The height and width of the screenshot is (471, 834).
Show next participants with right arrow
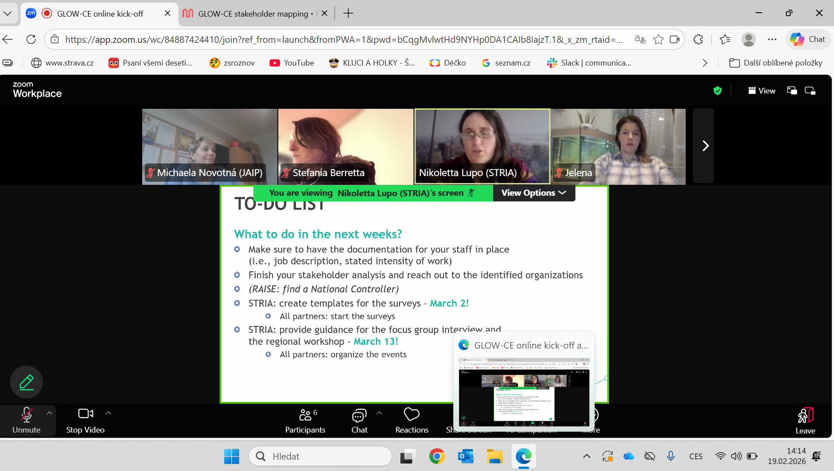[x=705, y=145]
